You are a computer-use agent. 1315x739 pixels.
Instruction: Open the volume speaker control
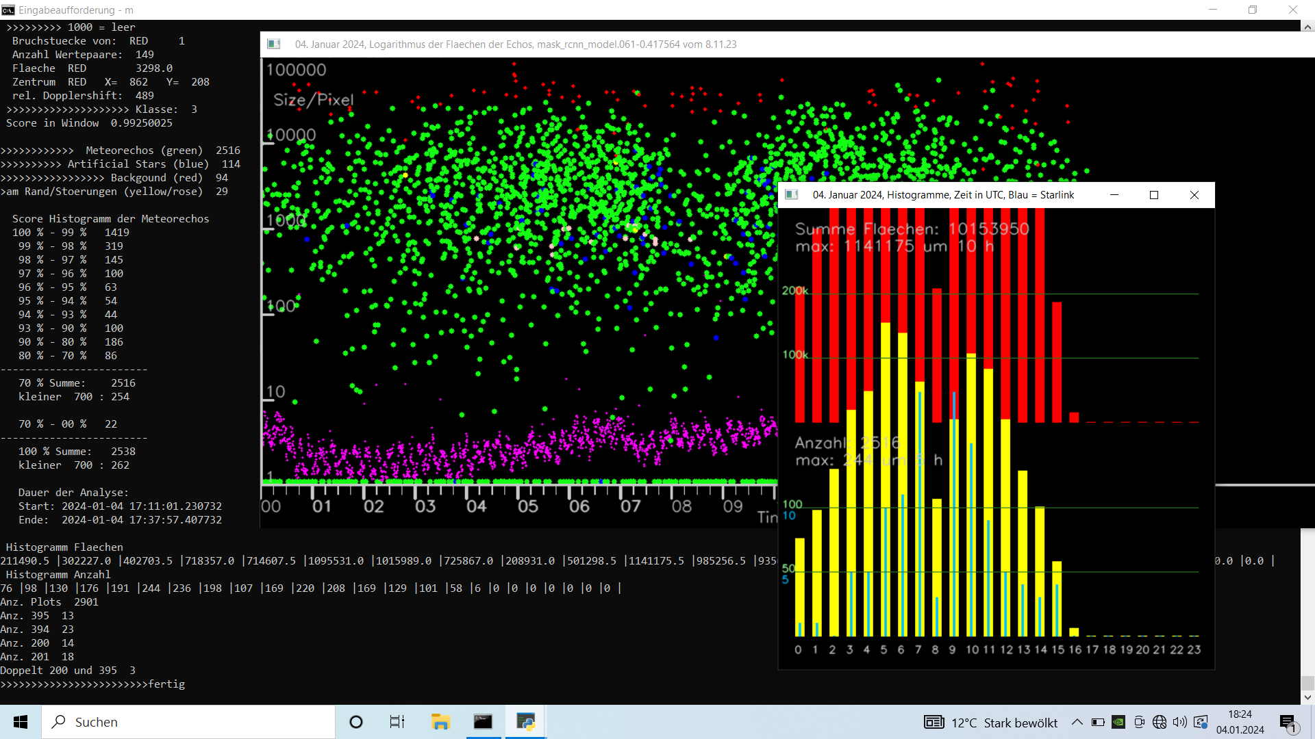[x=1179, y=722]
